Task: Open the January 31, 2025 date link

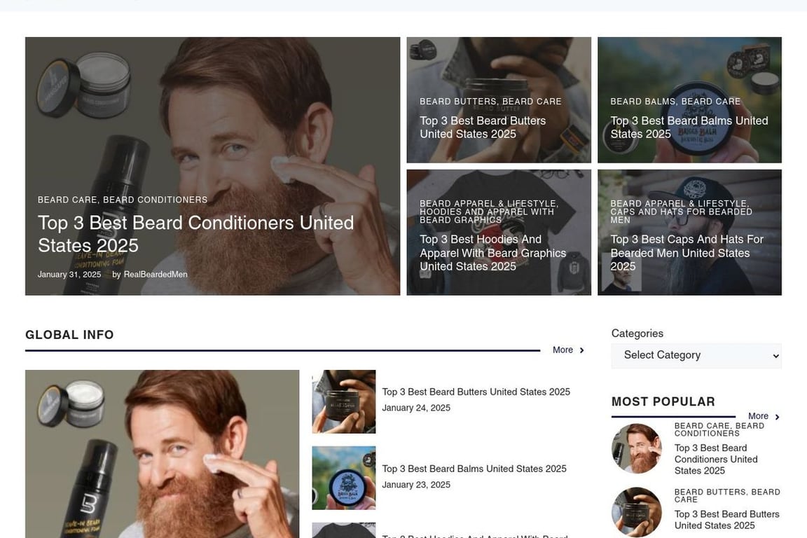Action: coord(69,275)
